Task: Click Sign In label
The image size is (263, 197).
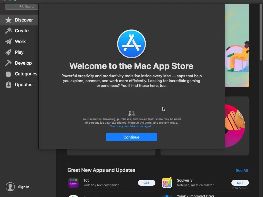Action: (24, 187)
